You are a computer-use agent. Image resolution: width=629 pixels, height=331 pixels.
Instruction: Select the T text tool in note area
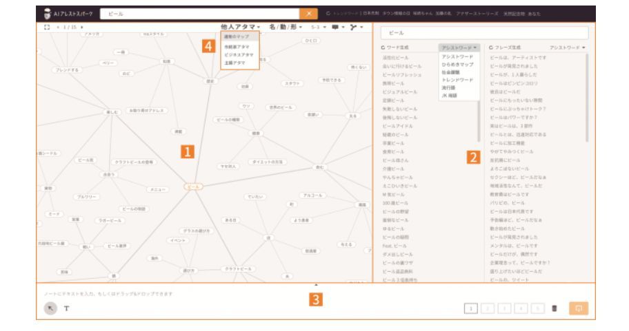pos(67,308)
